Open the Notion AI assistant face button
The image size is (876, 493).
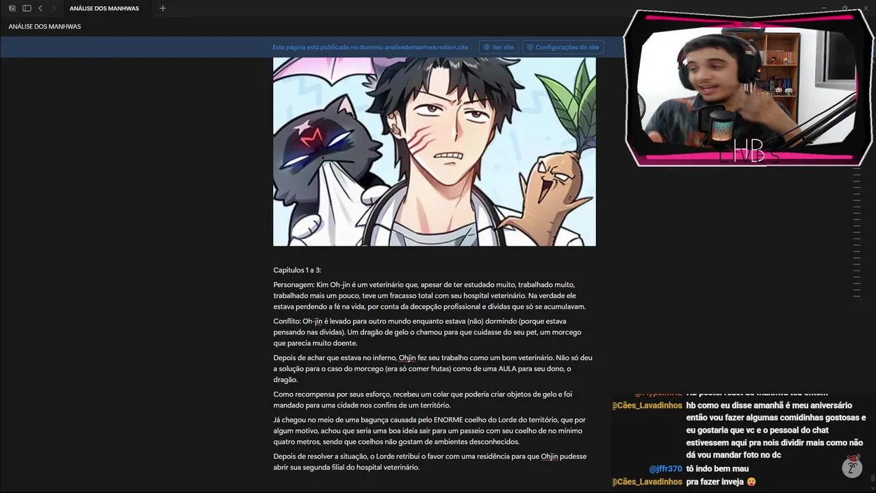852,467
